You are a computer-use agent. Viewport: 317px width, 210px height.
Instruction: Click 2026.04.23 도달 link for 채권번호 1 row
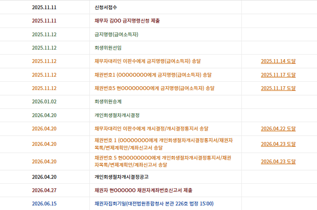(278, 144)
